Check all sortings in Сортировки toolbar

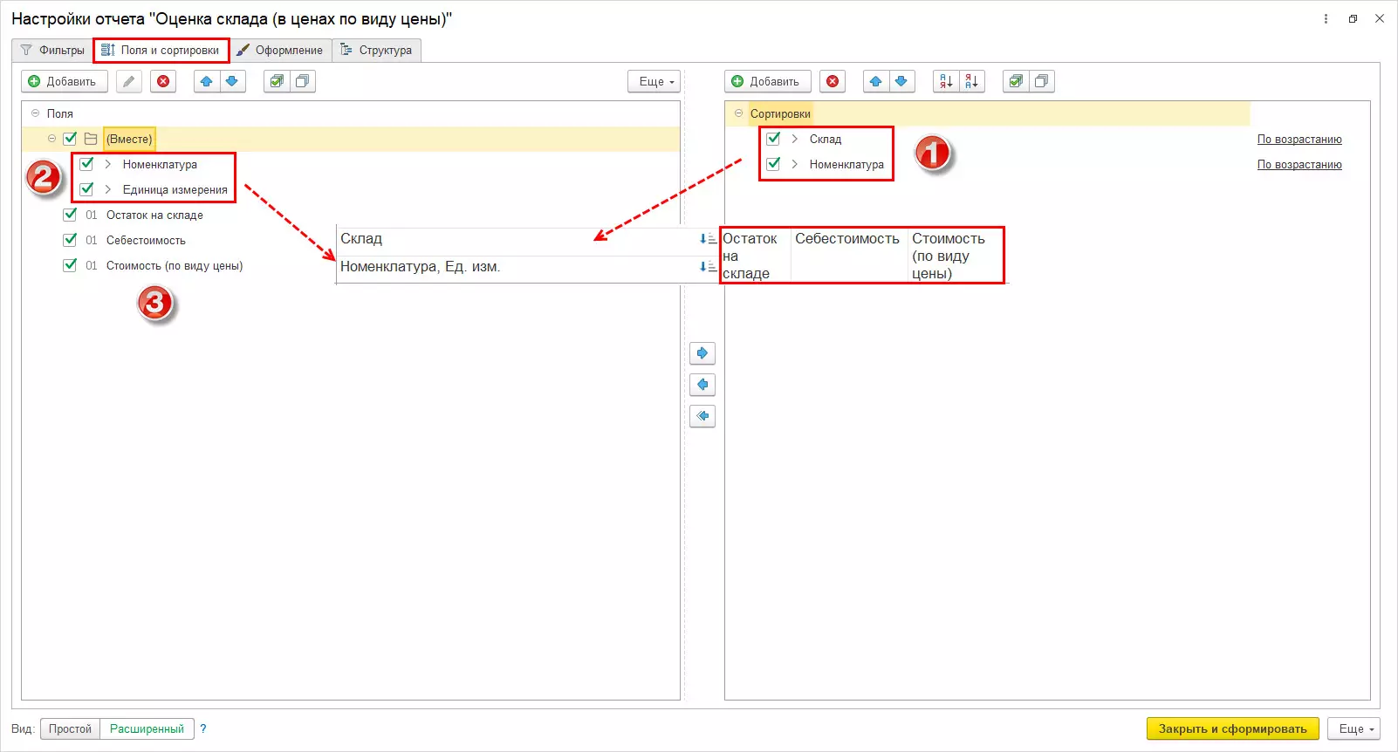(x=1016, y=81)
